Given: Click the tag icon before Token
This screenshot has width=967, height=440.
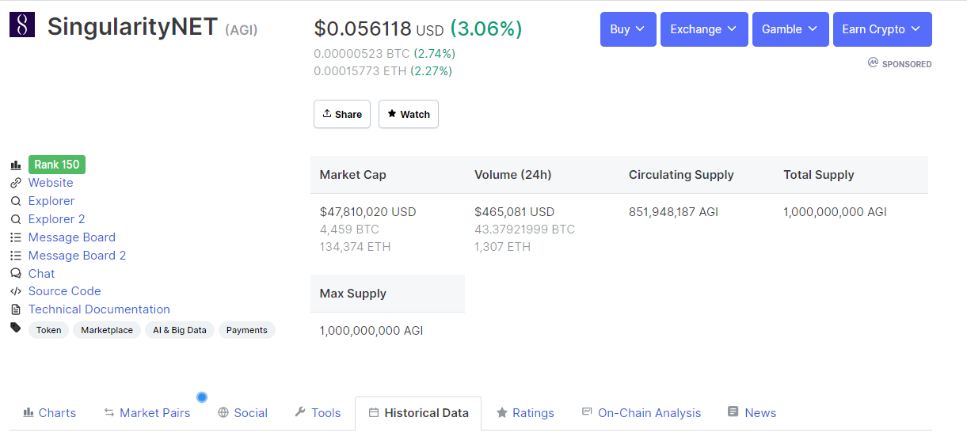Looking at the screenshot, I should pyautogui.click(x=15, y=328).
